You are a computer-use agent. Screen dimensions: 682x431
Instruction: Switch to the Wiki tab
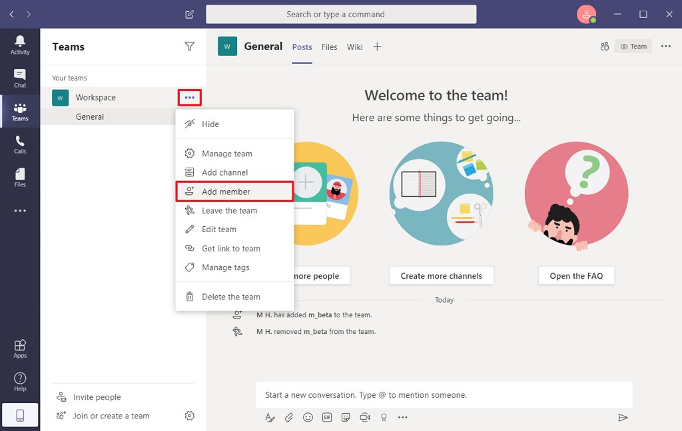click(354, 47)
